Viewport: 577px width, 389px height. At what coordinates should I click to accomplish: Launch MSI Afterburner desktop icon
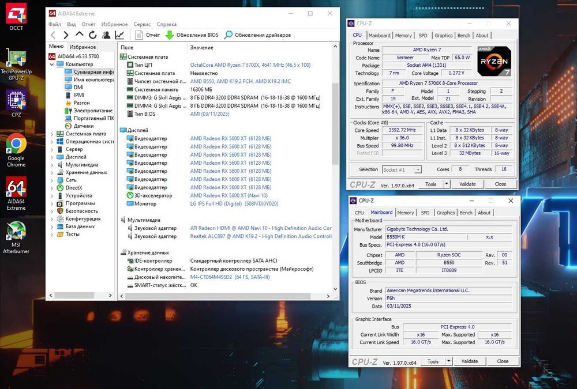pyautogui.click(x=16, y=237)
